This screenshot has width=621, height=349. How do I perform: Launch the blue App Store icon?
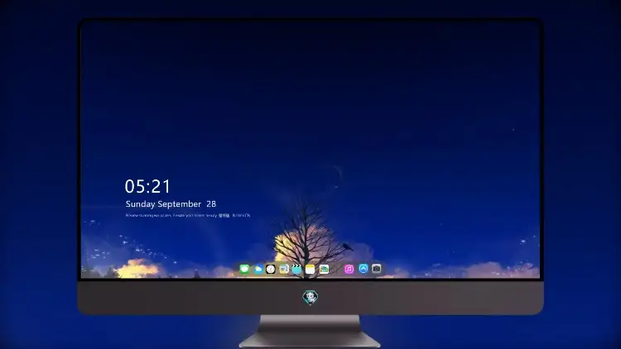pos(363,269)
